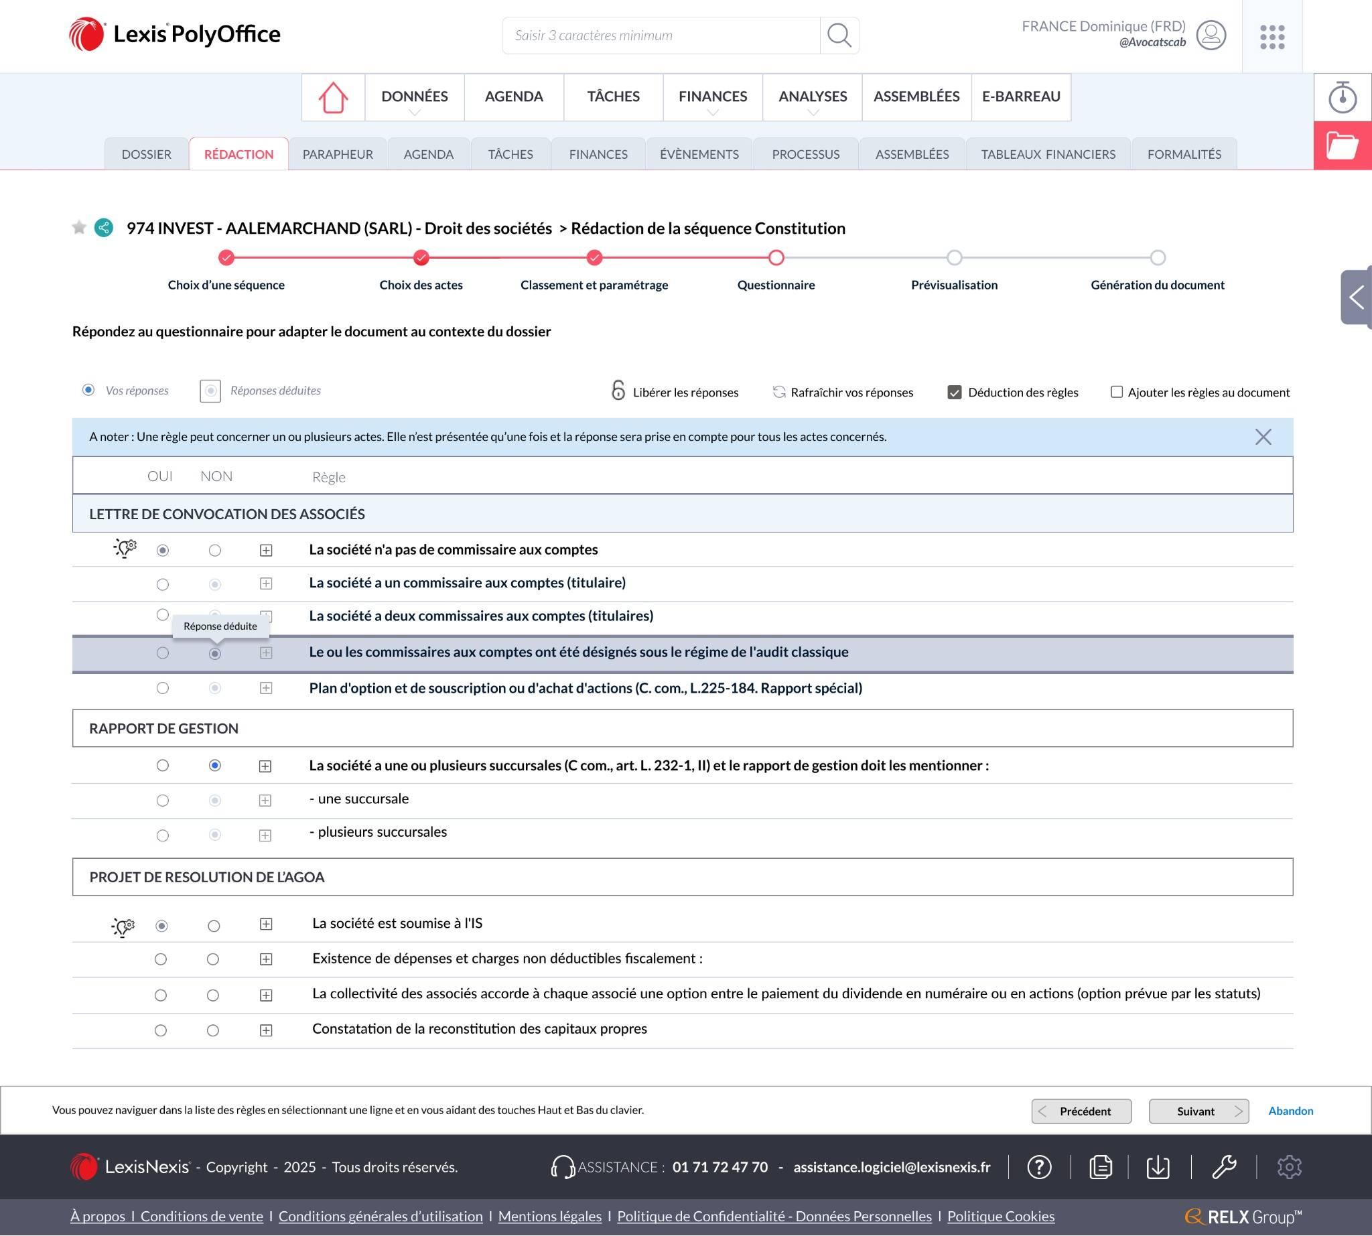The height and width of the screenshot is (1236, 1372).
Task: Expand rule about une ou plusieurs succursales
Action: (x=265, y=766)
